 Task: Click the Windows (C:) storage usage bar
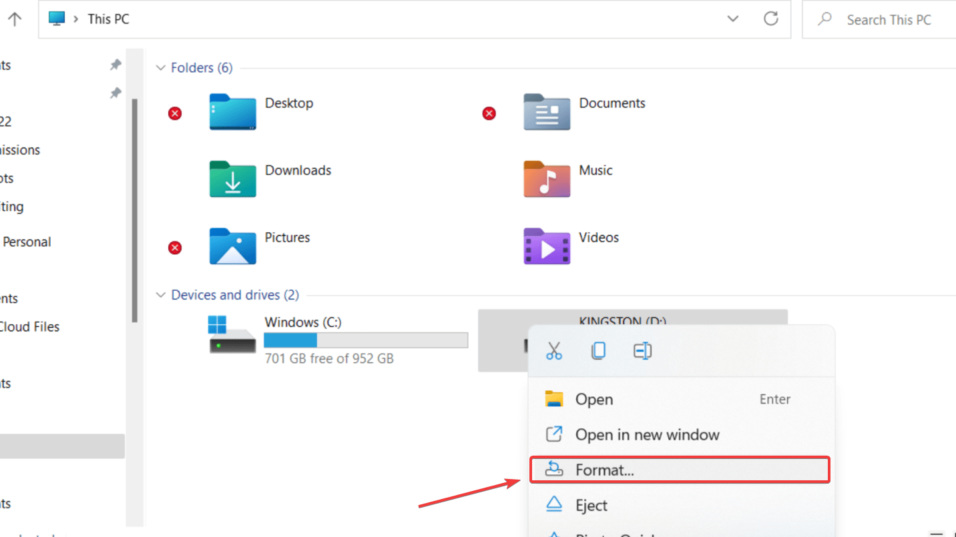[366, 341]
